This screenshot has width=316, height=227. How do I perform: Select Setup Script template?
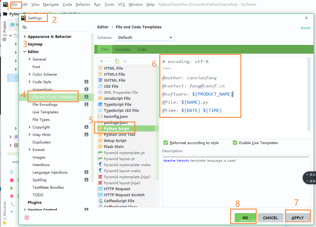click(115, 141)
